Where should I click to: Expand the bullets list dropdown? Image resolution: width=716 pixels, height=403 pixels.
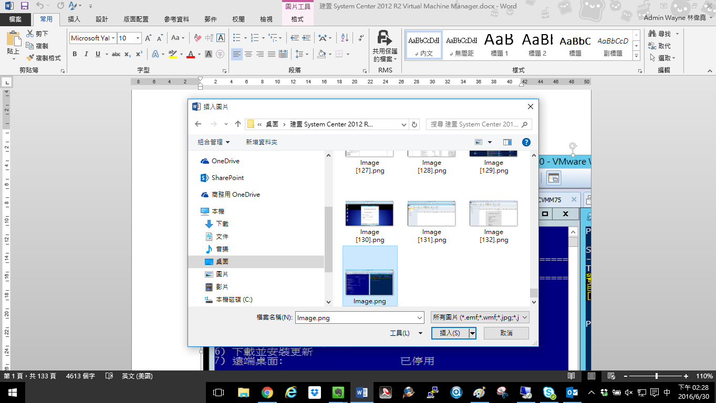tap(245, 38)
